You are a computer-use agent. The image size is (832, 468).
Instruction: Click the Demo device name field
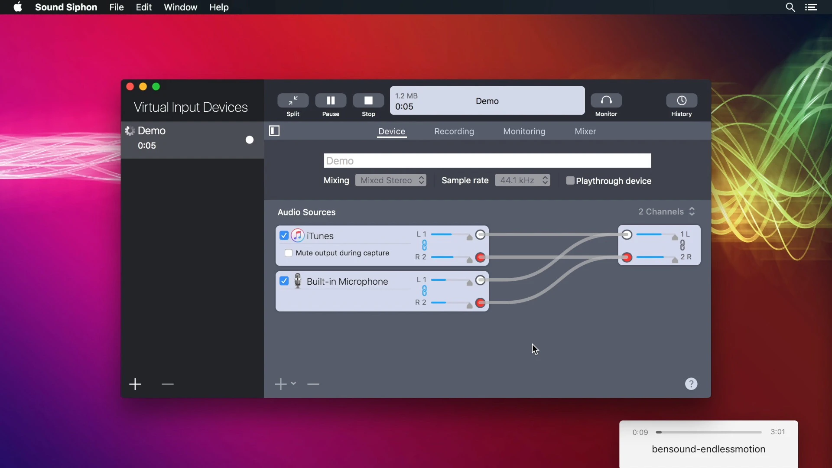tap(487, 161)
